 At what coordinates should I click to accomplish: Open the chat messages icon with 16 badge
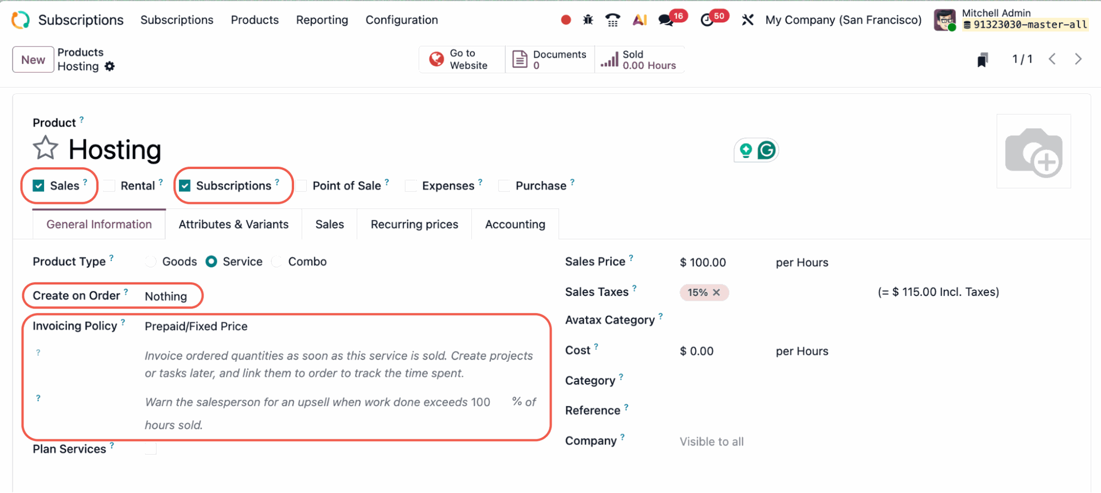(x=666, y=20)
